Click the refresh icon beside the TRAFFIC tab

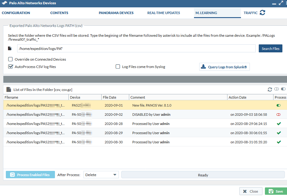[x=262, y=13]
